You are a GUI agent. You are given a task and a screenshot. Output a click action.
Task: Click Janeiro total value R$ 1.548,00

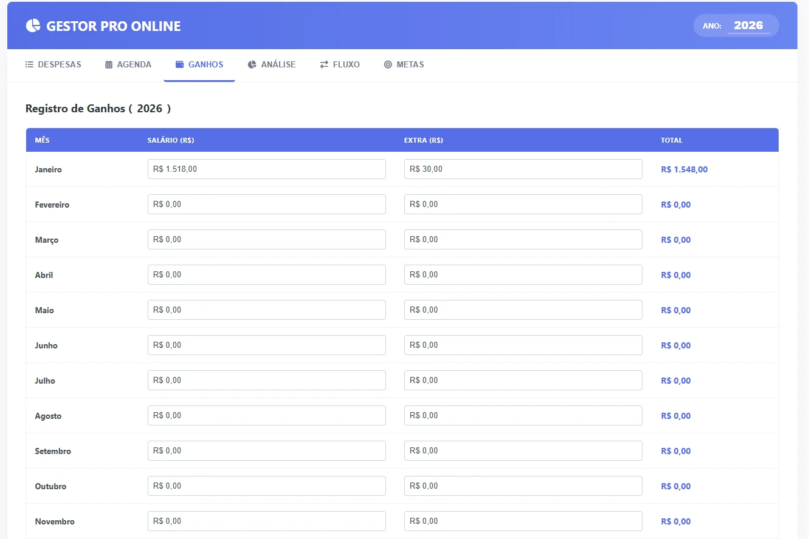[684, 170]
